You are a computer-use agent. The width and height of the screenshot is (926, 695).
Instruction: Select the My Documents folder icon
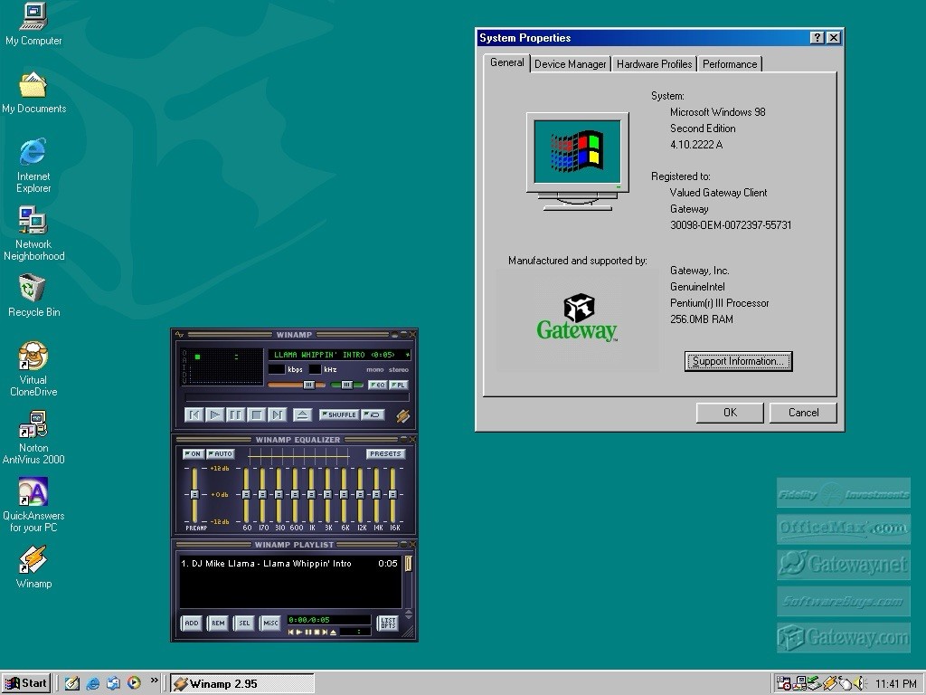(x=33, y=92)
